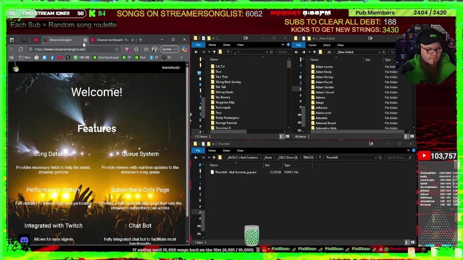Refresh the StreamerSonglist browser page
The width and height of the screenshot is (463, 260).
(x=21, y=49)
